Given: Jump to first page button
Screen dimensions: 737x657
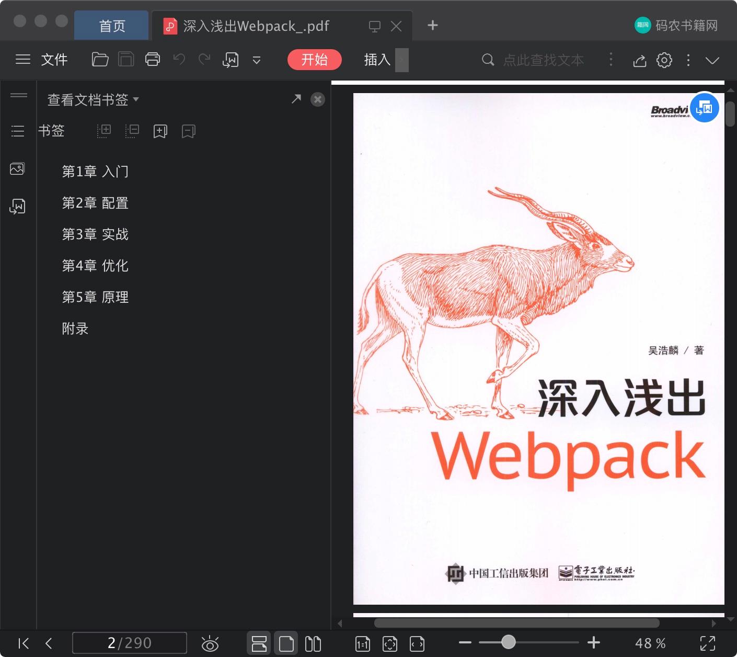Looking at the screenshot, I should pos(24,643).
